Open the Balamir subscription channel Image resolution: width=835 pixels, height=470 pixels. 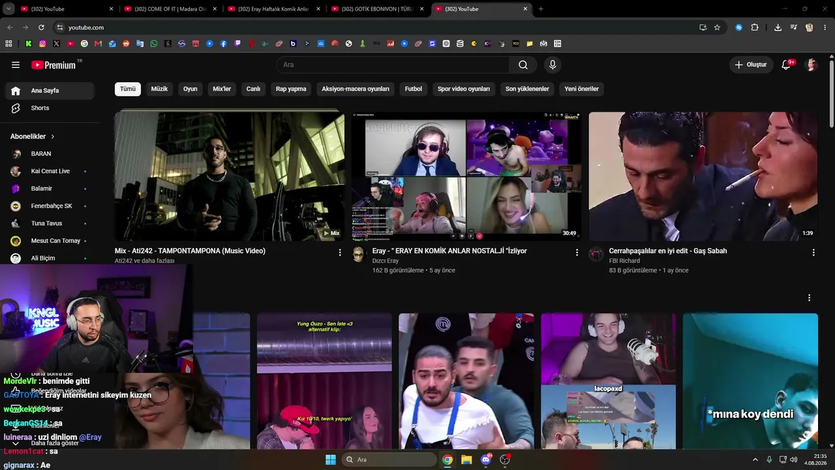tap(50, 189)
